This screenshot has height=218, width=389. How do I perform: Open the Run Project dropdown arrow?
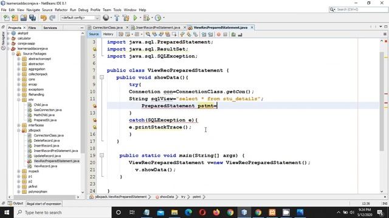pos(140,18)
